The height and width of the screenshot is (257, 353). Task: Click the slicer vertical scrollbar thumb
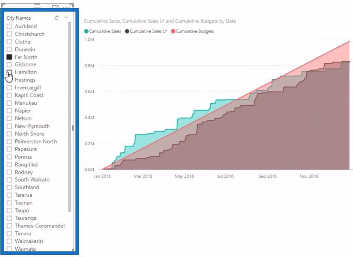click(69, 117)
